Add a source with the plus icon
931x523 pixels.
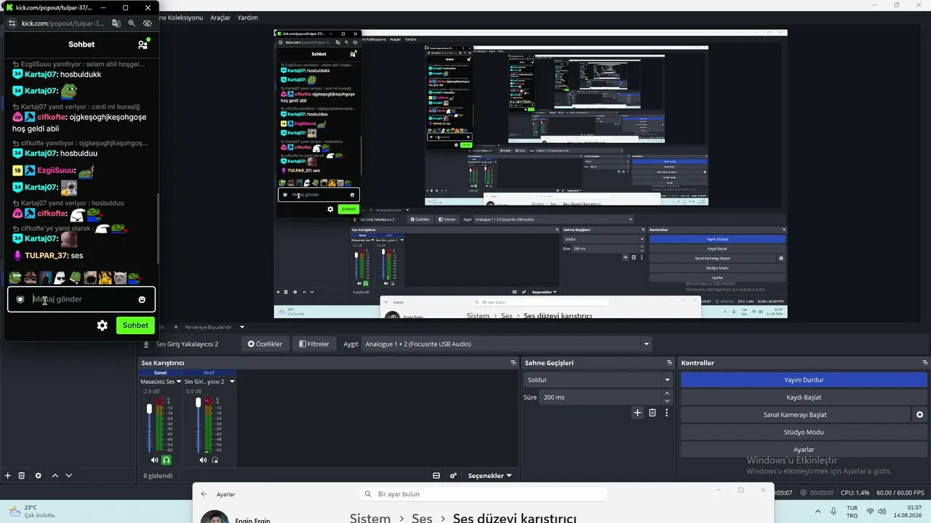(x=8, y=476)
